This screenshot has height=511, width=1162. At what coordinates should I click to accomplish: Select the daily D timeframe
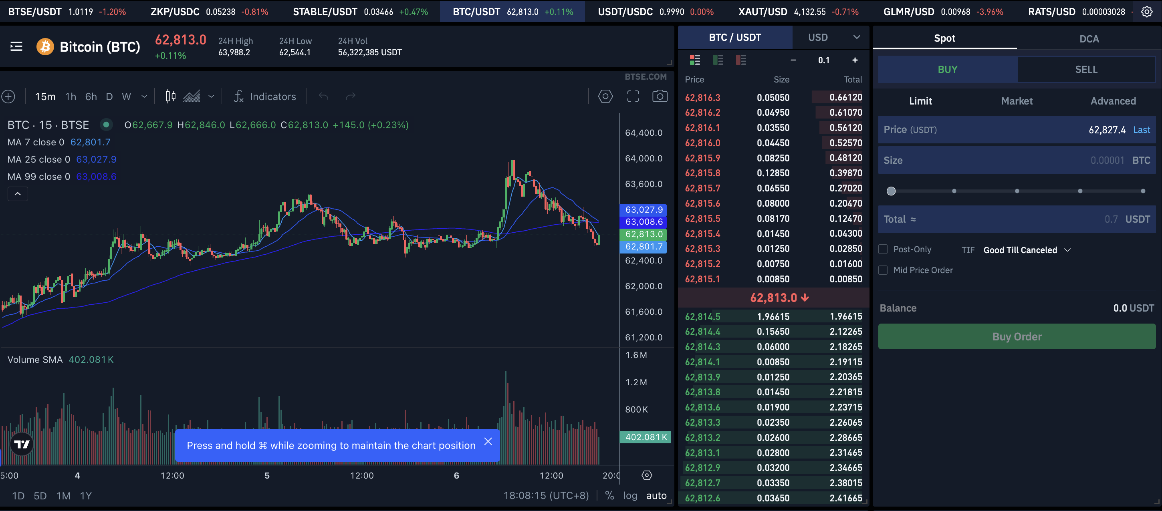(x=109, y=97)
